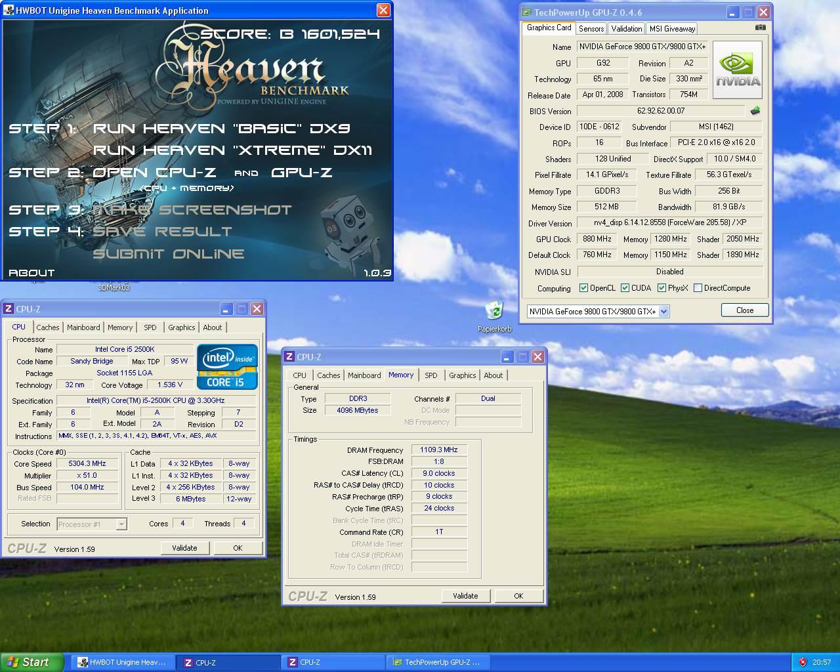Toggle the OpenCL checkbox in GPU-Z
This screenshot has width=840, height=672.
pyautogui.click(x=583, y=288)
